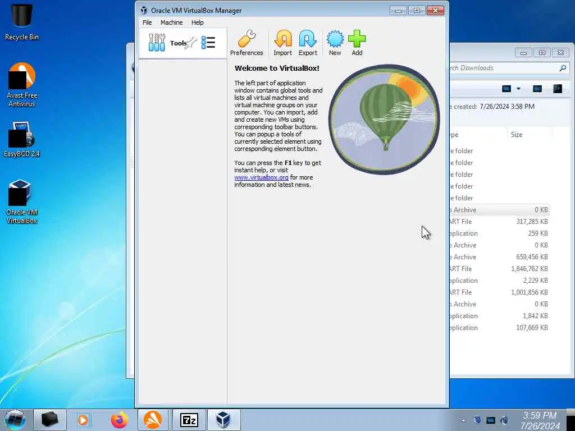Switch to Avast in the taskbar

coord(153,420)
